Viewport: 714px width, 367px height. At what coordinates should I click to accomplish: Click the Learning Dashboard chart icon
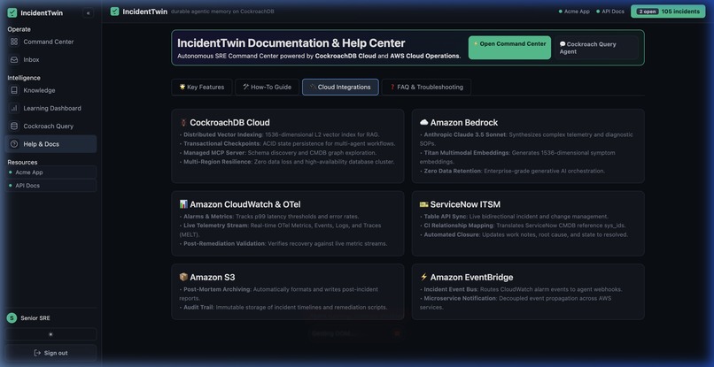coord(14,108)
